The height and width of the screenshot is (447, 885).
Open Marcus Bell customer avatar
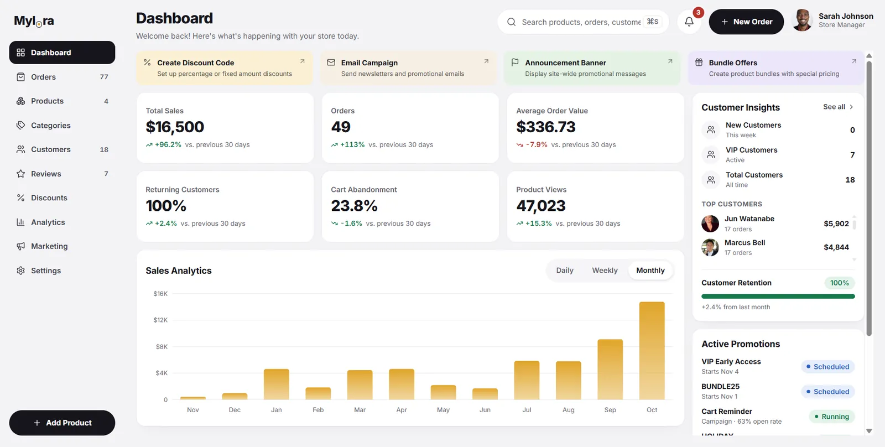710,247
